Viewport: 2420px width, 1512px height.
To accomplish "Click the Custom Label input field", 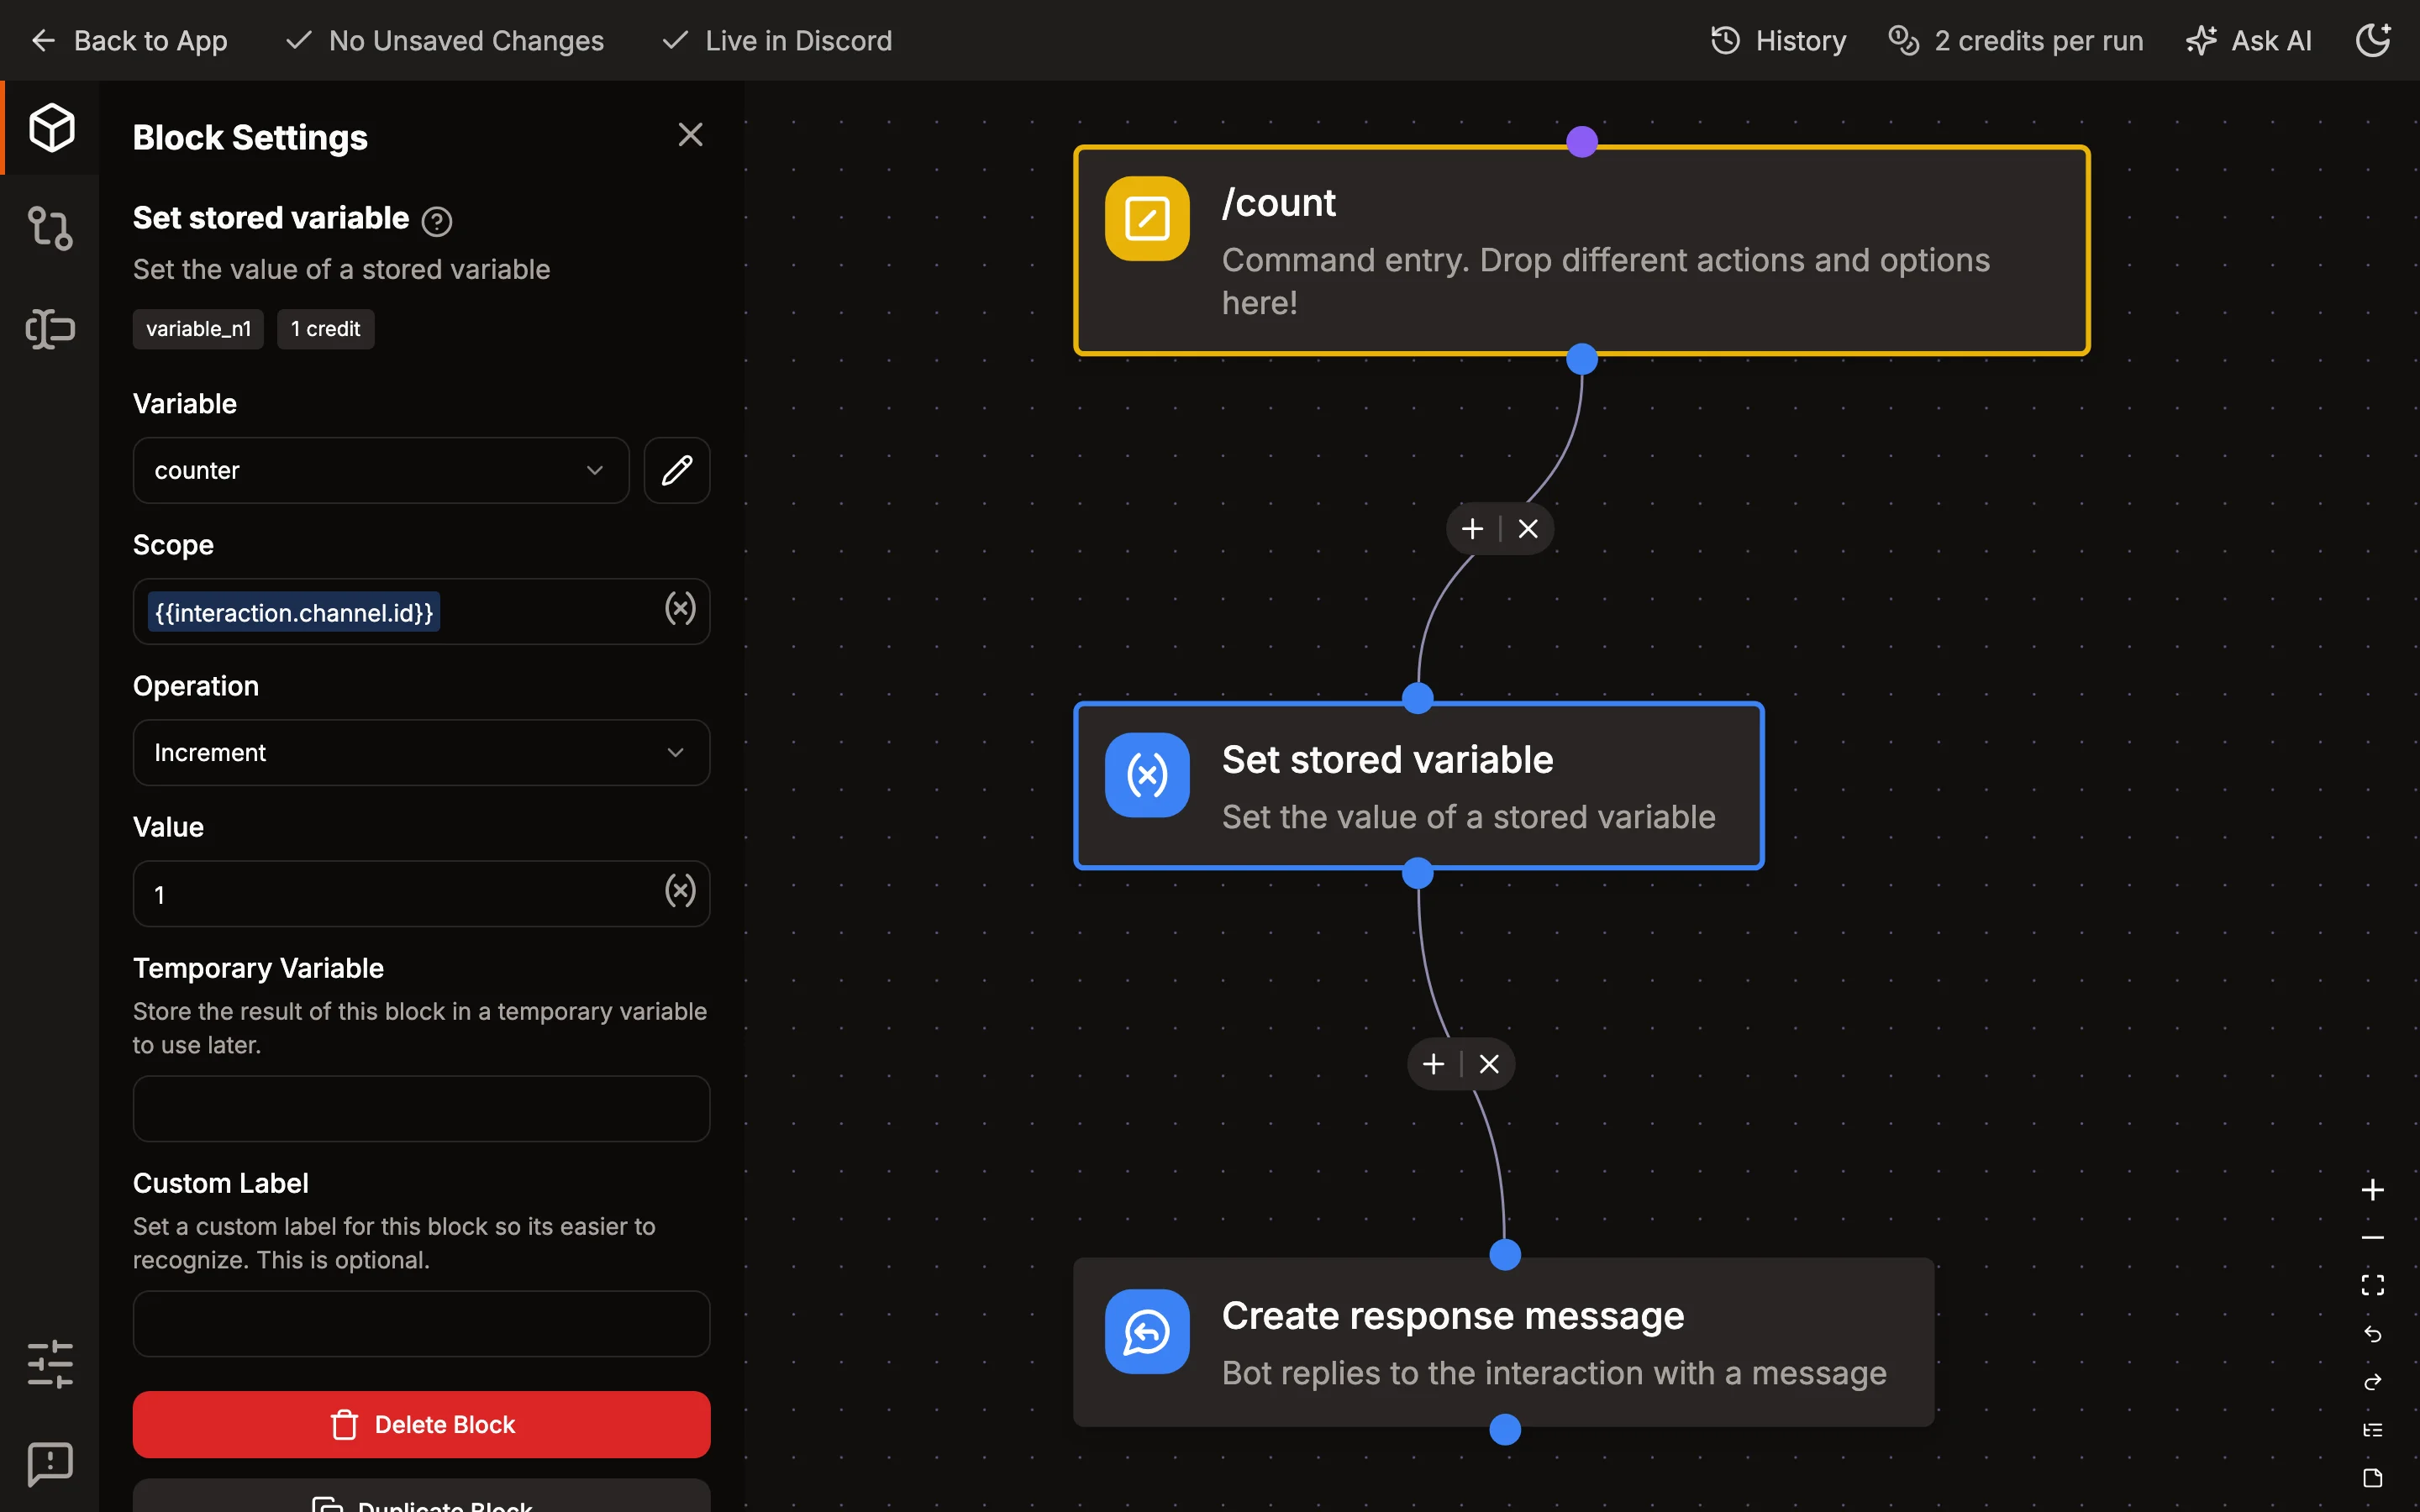I will click(421, 1323).
